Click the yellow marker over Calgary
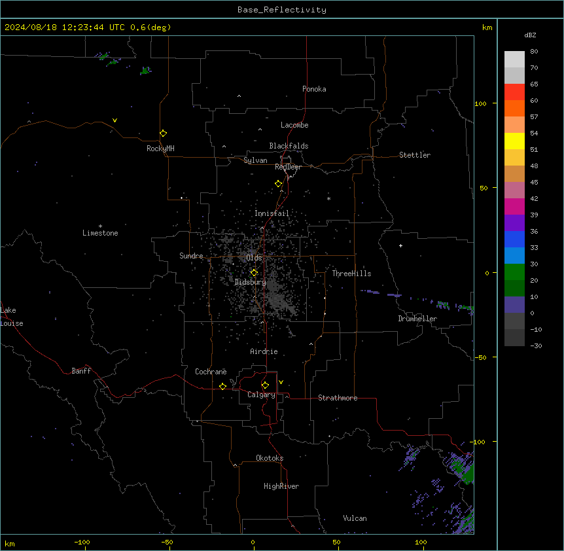 pos(265,385)
